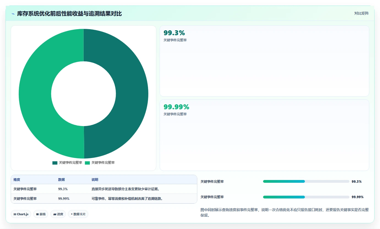Click the 维度 column header

pyautogui.click(x=17, y=180)
